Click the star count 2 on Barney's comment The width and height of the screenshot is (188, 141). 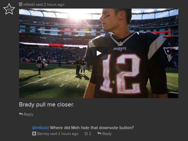click(x=90, y=134)
